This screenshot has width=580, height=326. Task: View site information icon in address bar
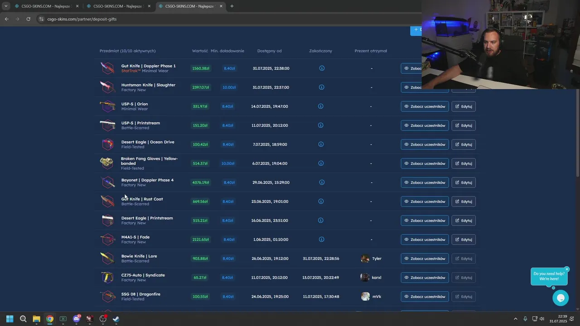pos(41,19)
